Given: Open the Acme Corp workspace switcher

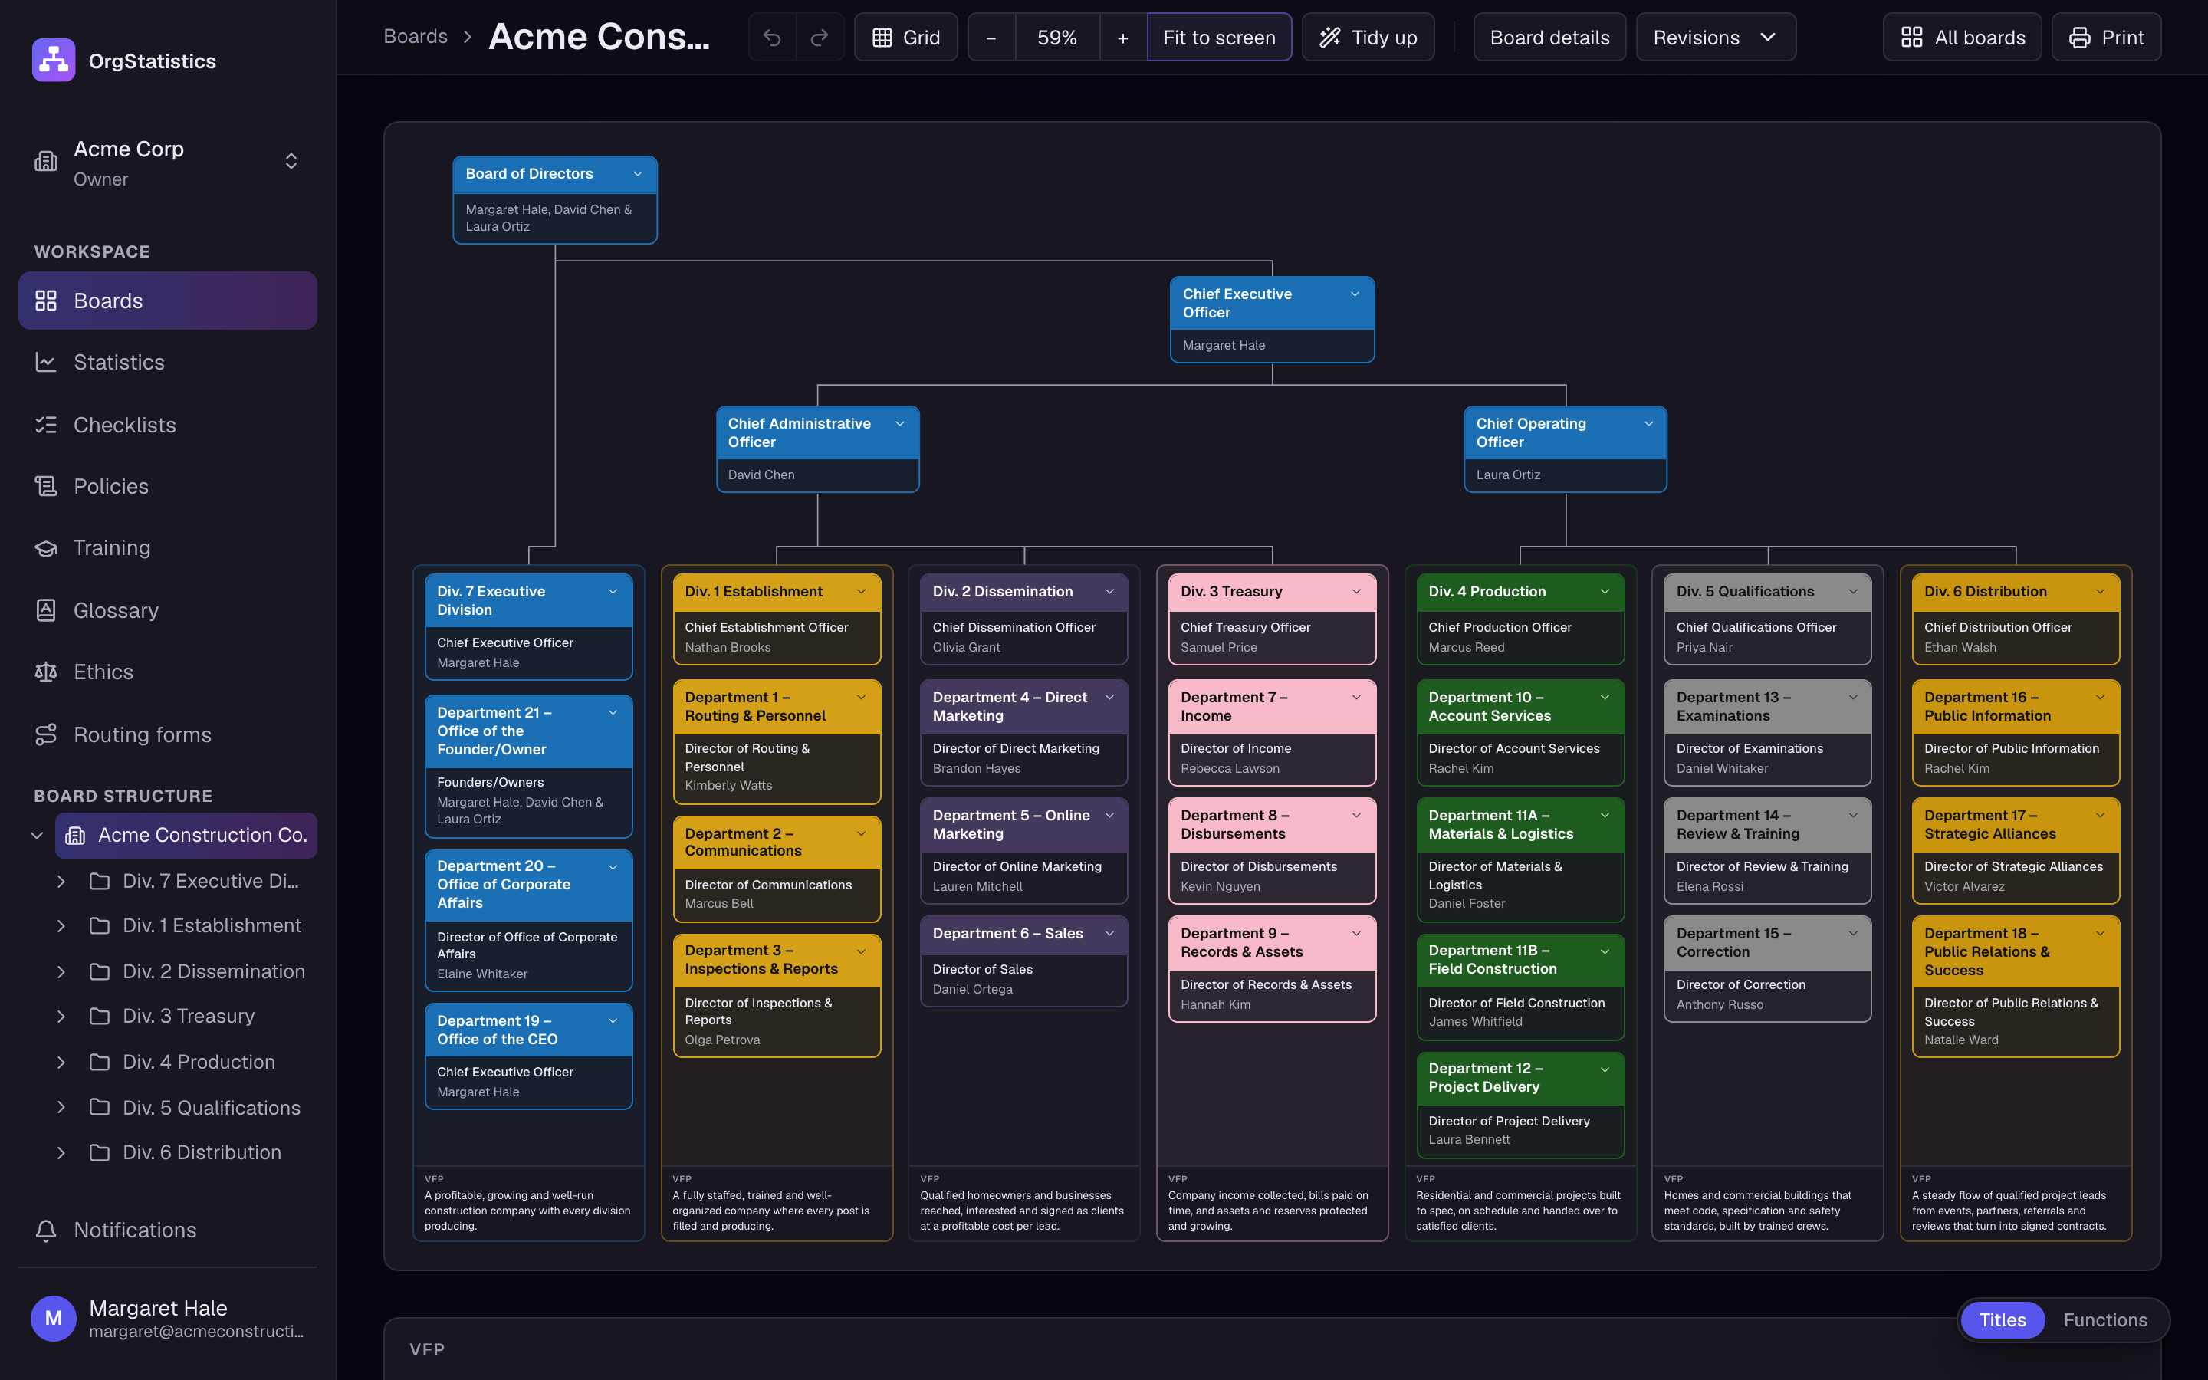Looking at the screenshot, I should [x=168, y=163].
